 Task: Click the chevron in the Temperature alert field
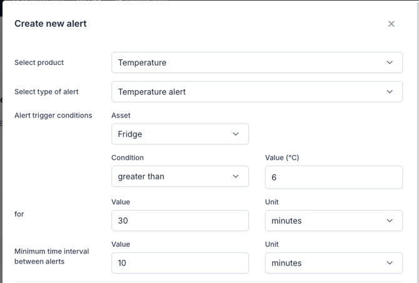pyautogui.click(x=390, y=92)
